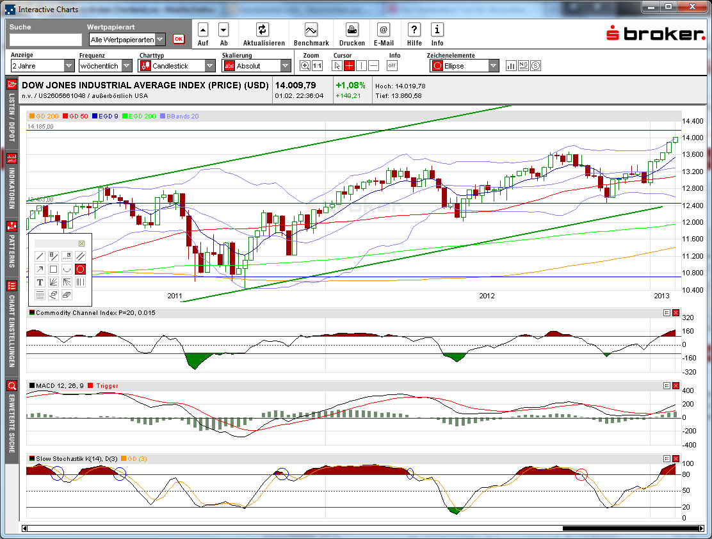Viewport: 712px width, 539px height.
Task: Toggle the Info off switch
Action: 392,65
